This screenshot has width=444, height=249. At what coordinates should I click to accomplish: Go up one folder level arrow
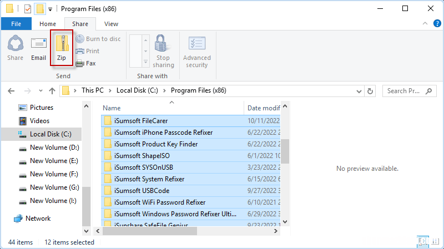click(52, 90)
